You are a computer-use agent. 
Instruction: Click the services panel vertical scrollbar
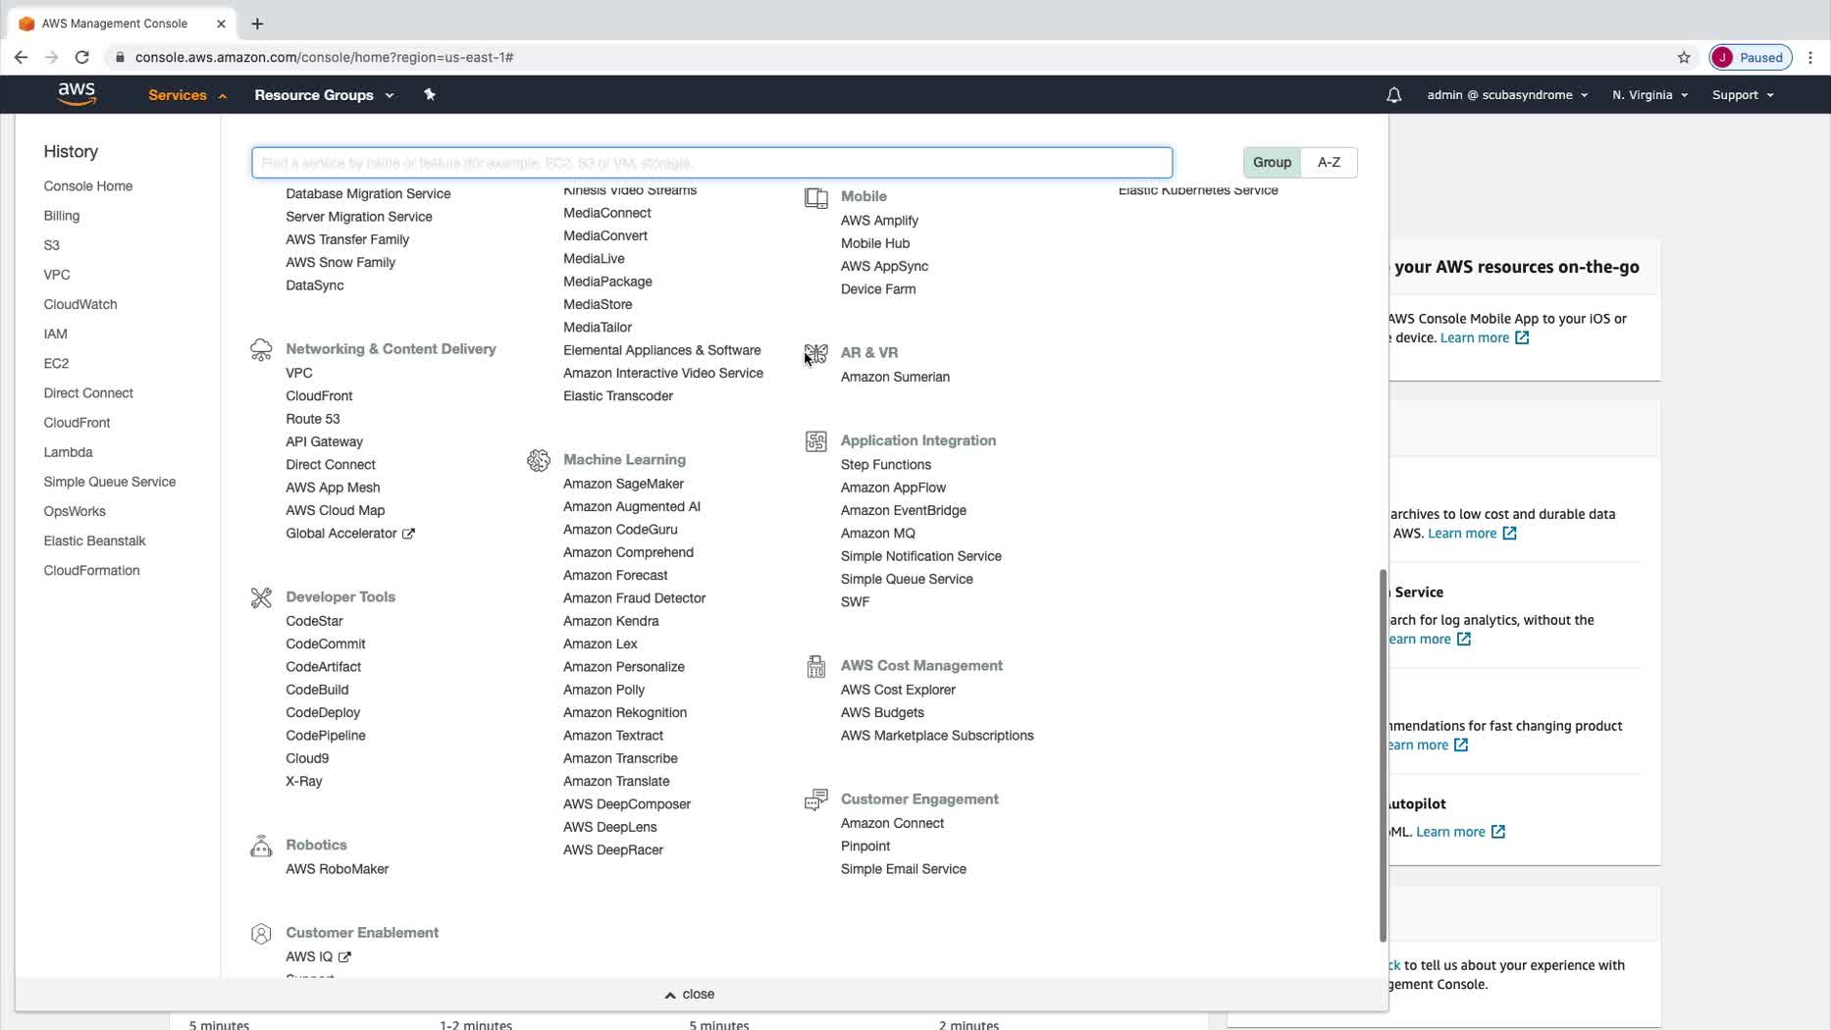coord(1383,755)
